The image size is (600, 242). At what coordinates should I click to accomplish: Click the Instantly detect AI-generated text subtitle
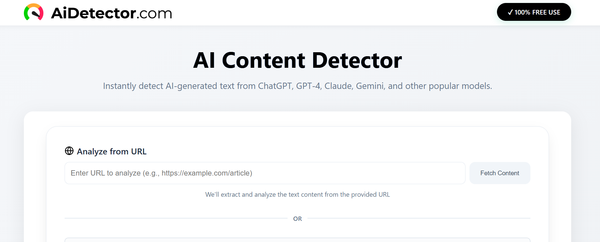pos(297,86)
